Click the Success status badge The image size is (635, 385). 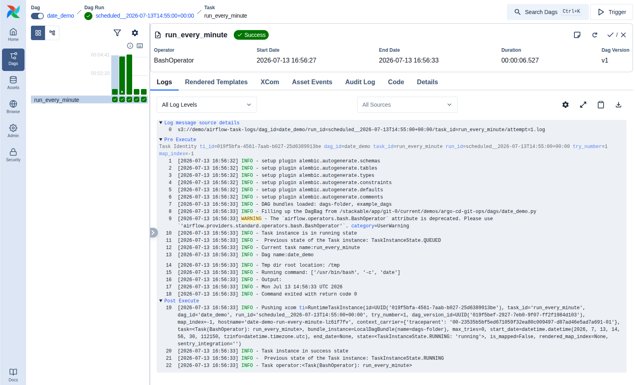pos(251,35)
